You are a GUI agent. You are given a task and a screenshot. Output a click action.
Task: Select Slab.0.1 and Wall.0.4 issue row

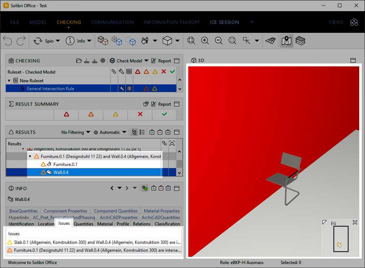pyautogui.click(x=94, y=242)
